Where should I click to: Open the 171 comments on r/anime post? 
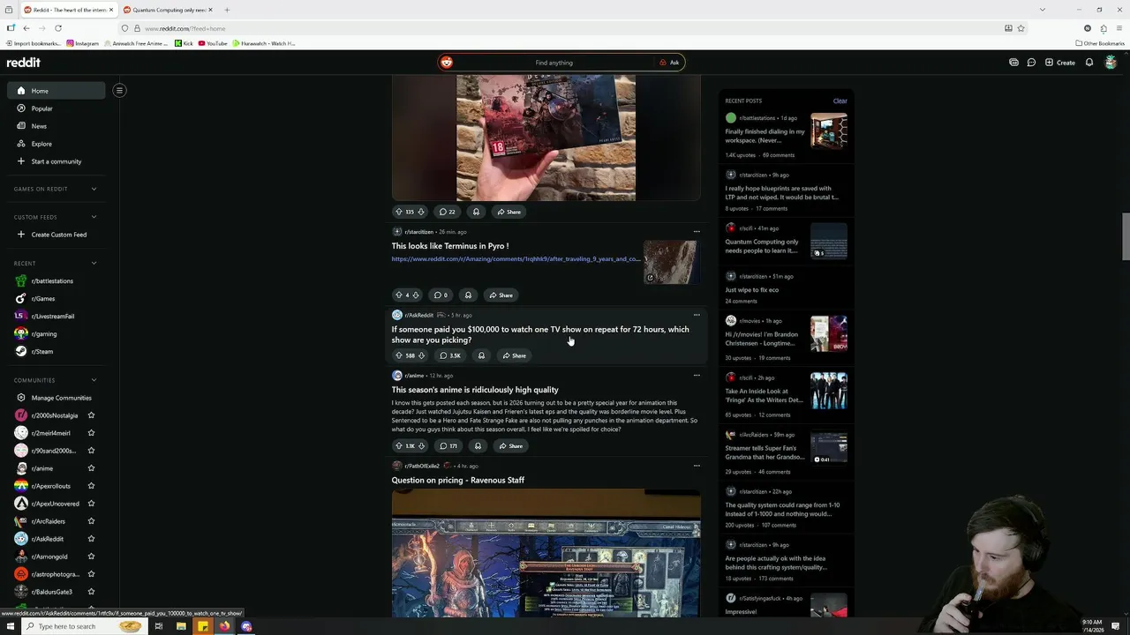point(448,445)
